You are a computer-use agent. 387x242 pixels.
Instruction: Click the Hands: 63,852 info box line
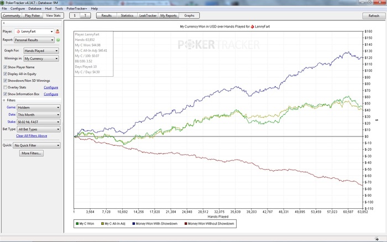[x=85, y=40]
